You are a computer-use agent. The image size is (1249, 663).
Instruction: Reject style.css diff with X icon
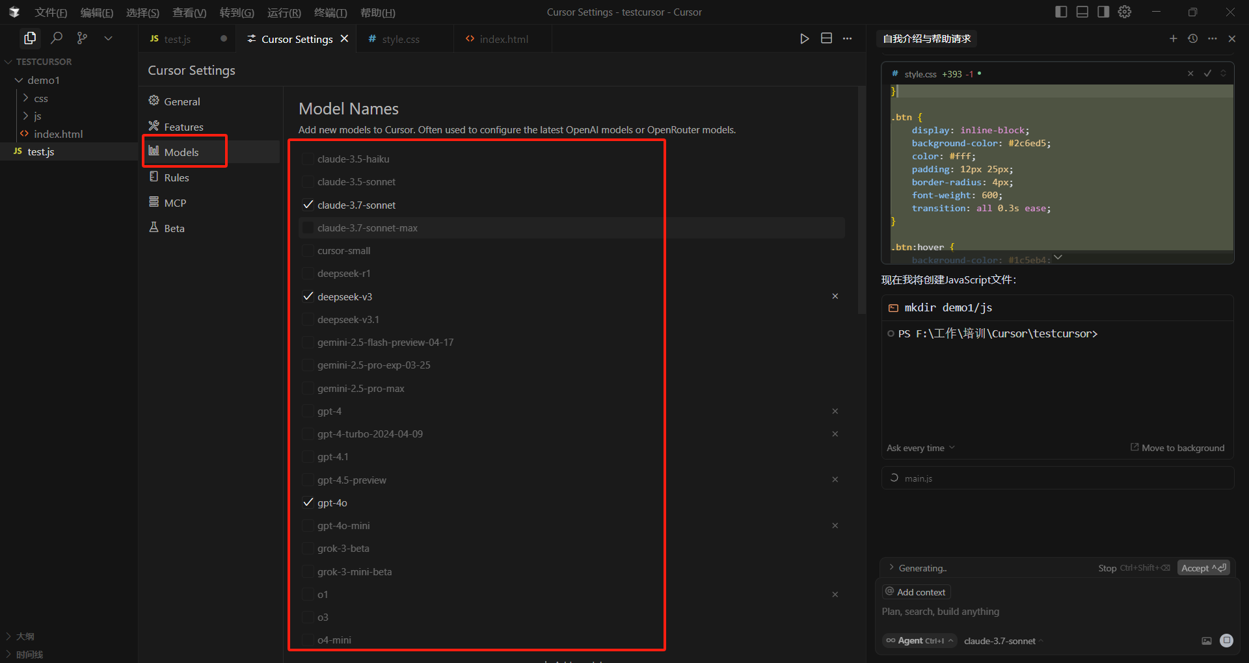pyautogui.click(x=1190, y=73)
